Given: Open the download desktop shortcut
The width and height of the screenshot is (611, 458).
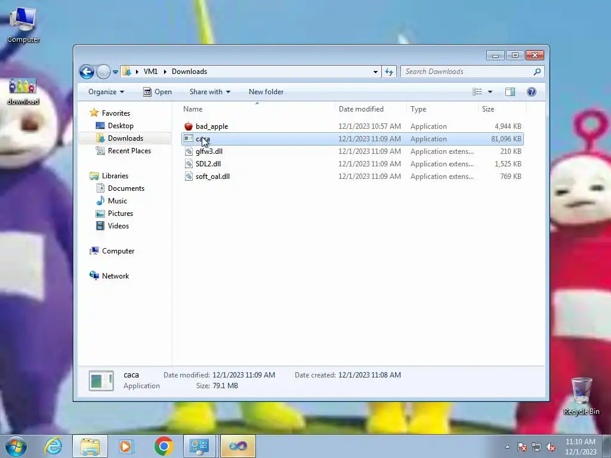Looking at the screenshot, I should [x=23, y=92].
